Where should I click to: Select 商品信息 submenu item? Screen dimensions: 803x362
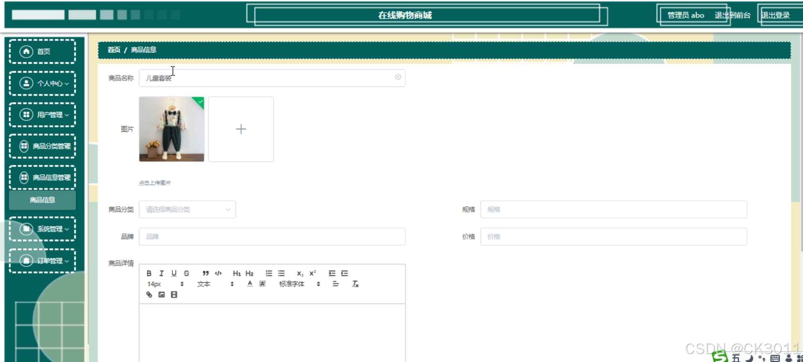pyautogui.click(x=42, y=200)
